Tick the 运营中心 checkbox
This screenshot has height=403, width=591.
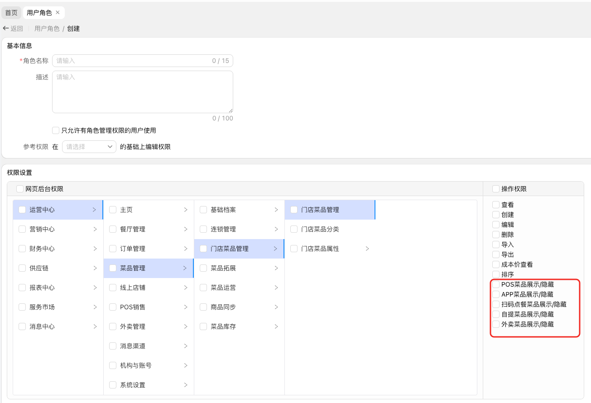[22, 210]
